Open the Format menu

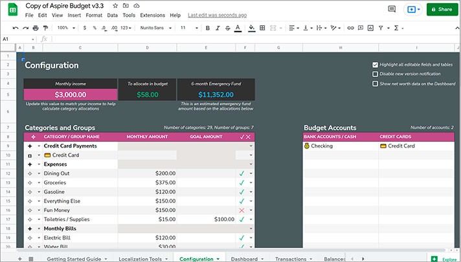(94, 16)
